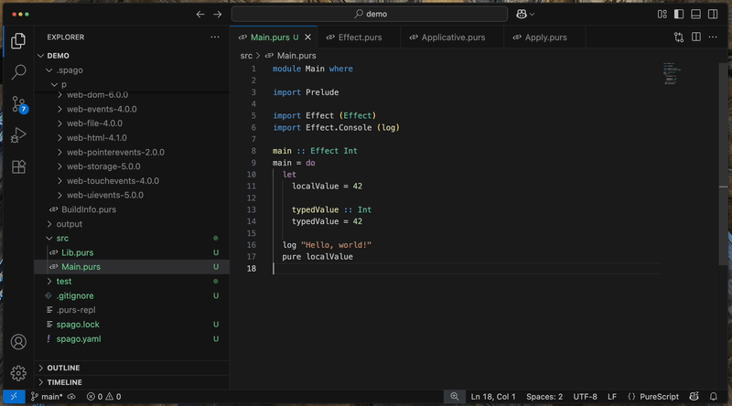The image size is (732, 406).
Task: Expand the test folder
Action: [x=132, y=282]
